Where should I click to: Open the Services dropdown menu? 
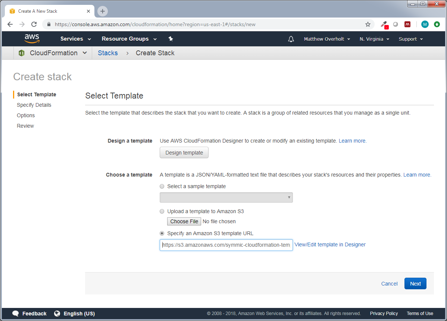[75, 39]
